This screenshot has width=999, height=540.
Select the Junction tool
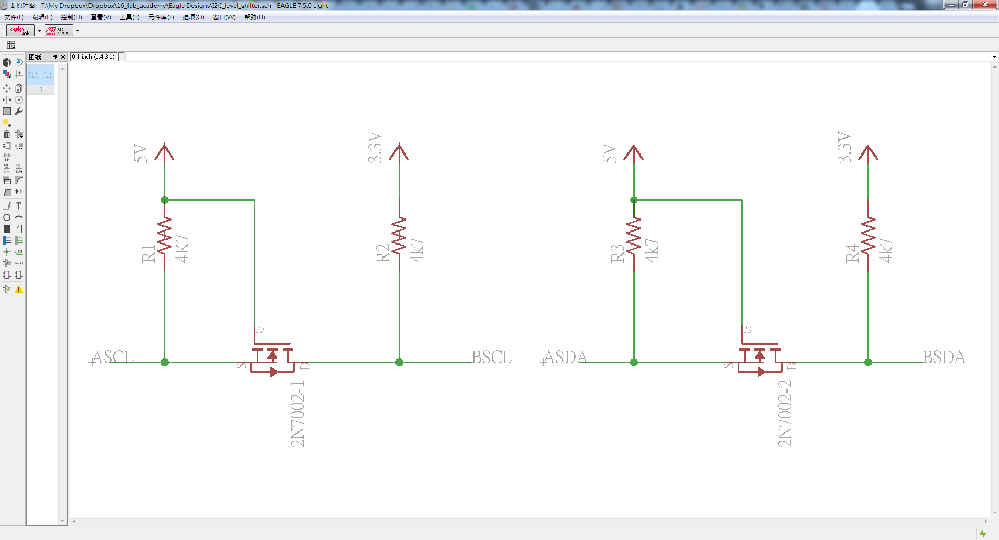(x=7, y=252)
